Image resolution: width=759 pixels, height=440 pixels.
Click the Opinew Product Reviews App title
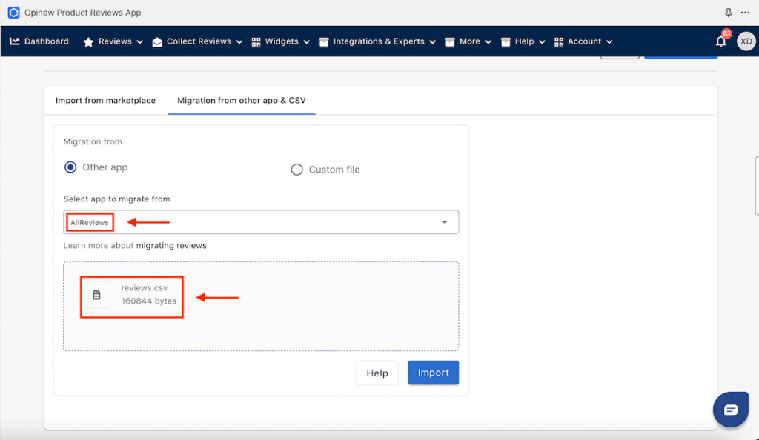pos(83,13)
